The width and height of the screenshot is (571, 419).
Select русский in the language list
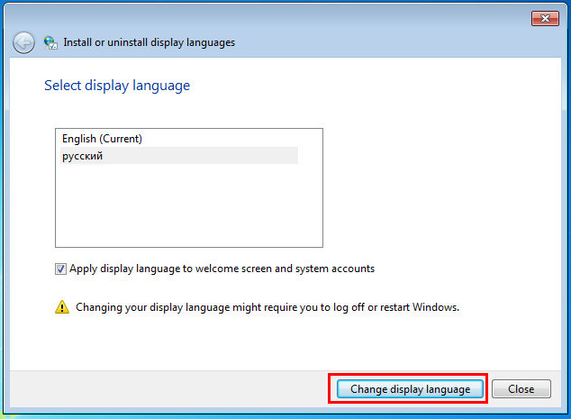pos(179,156)
